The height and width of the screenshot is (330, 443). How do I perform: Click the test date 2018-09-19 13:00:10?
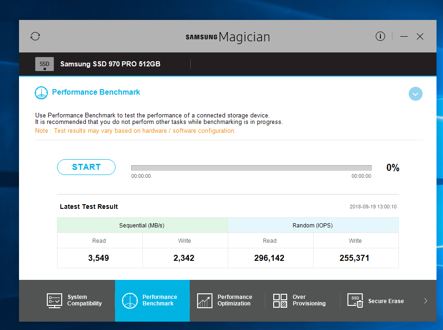point(373,207)
